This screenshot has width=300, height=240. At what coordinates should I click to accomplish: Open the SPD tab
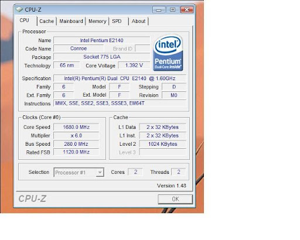click(x=117, y=21)
